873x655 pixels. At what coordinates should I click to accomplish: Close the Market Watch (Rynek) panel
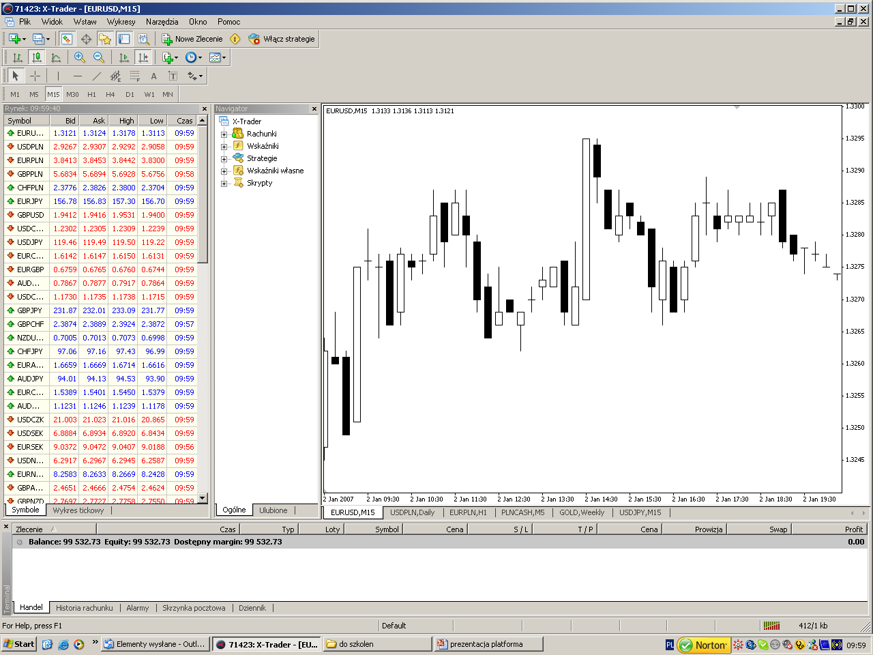click(204, 109)
